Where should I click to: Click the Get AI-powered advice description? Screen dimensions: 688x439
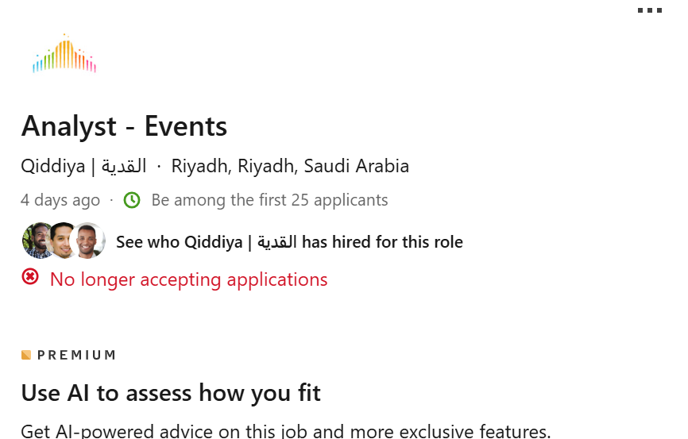286,431
